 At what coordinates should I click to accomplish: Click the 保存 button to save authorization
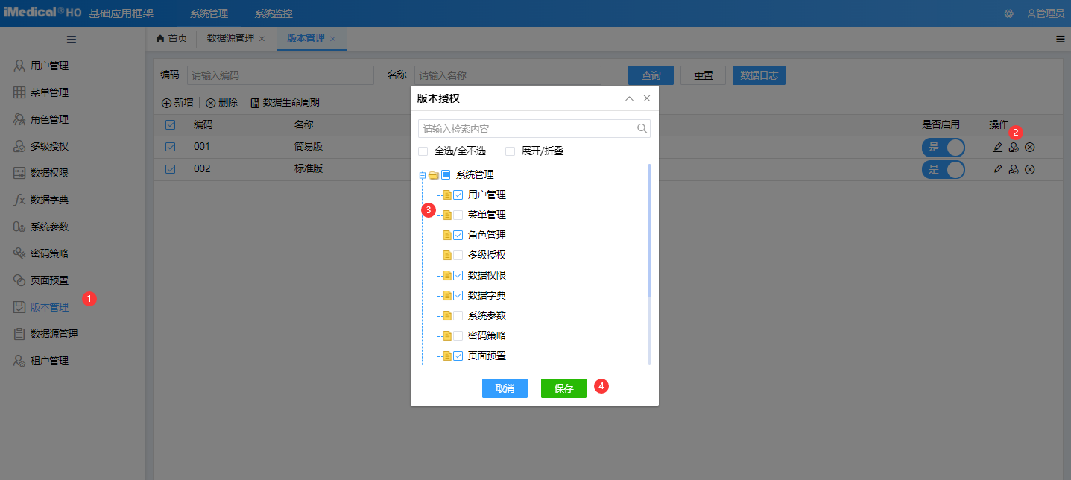tap(563, 388)
